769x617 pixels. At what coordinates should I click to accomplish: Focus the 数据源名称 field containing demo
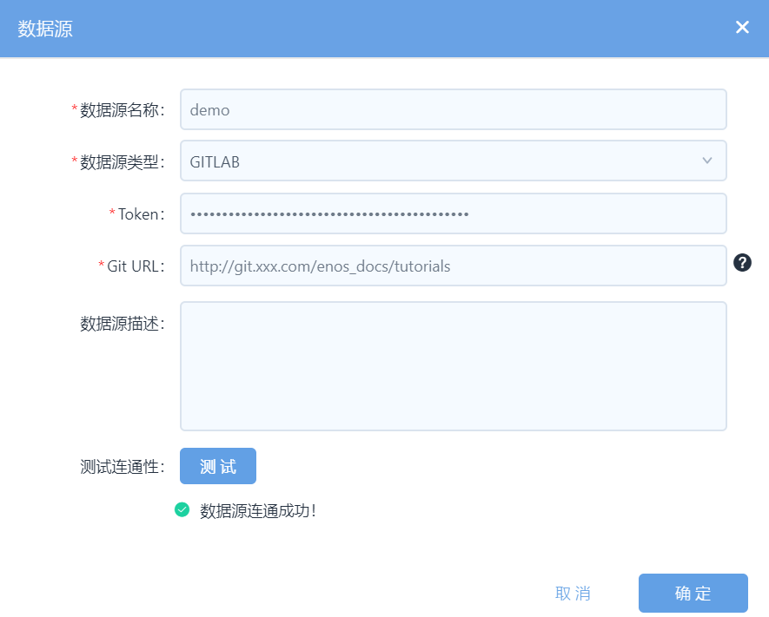453,109
